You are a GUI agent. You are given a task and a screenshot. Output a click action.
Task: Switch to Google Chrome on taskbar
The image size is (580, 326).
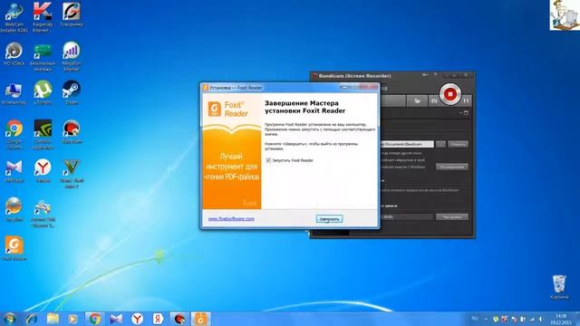[94, 319]
